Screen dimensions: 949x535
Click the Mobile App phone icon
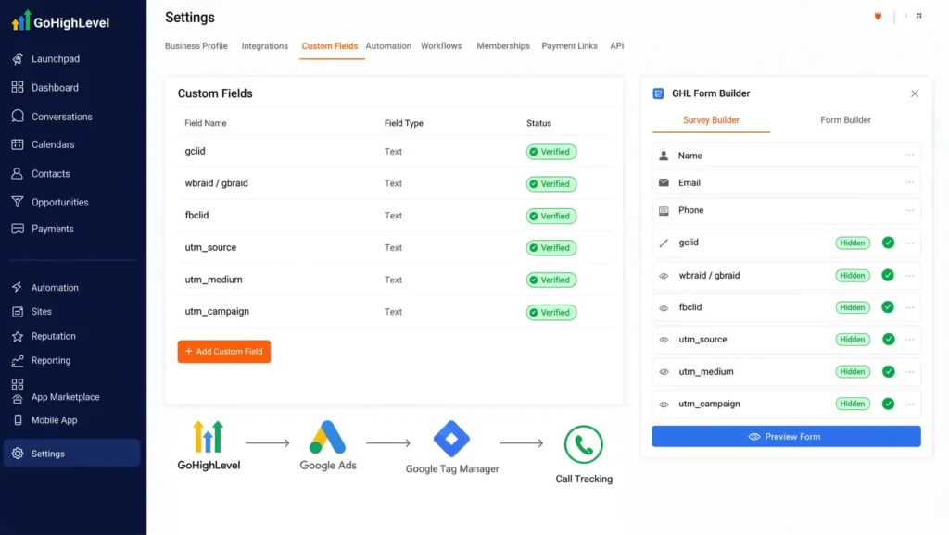(x=18, y=420)
